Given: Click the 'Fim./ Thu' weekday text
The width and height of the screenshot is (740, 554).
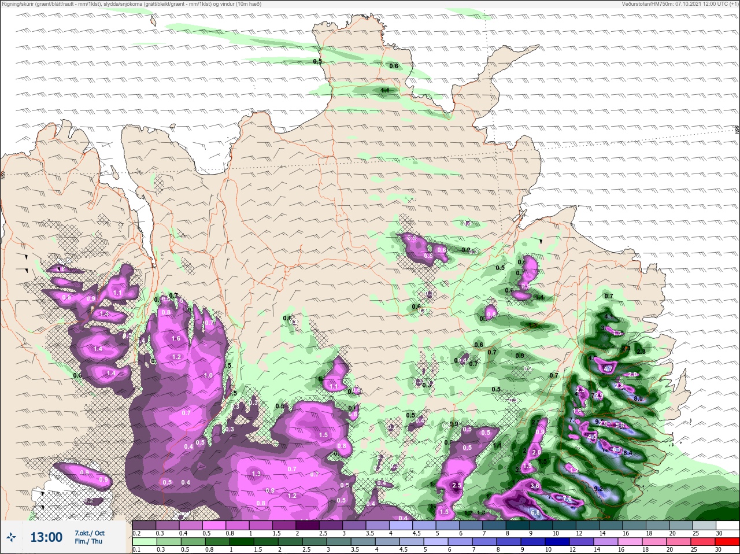Looking at the screenshot, I should pos(88,541).
